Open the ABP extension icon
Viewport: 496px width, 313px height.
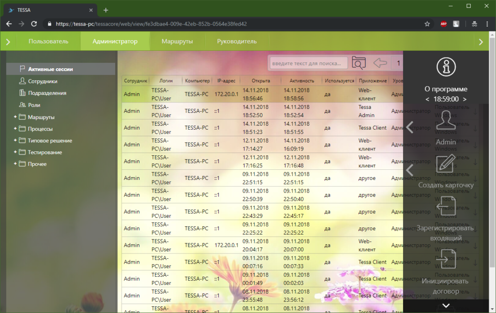[443, 24]
